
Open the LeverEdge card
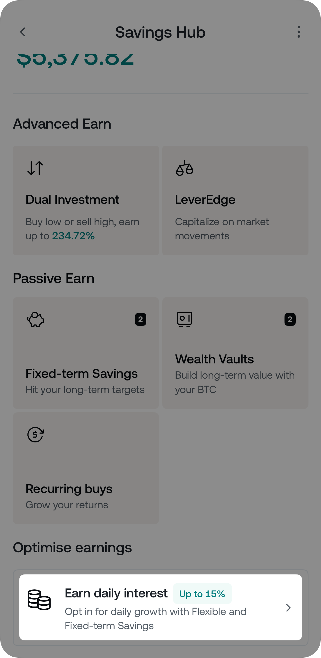click(x=235, y=200)
